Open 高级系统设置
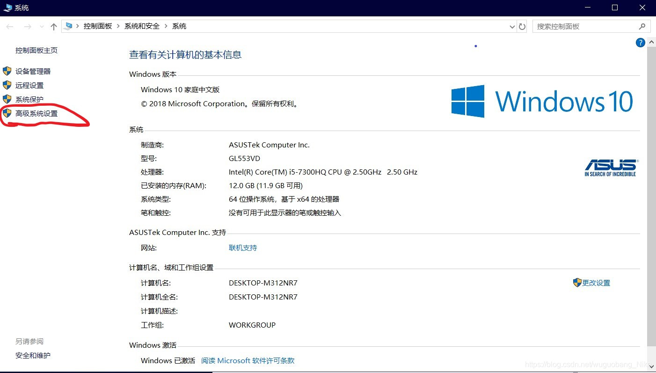Image resolution: width=656 pixels, height=373 pixels. coord(36,113)
